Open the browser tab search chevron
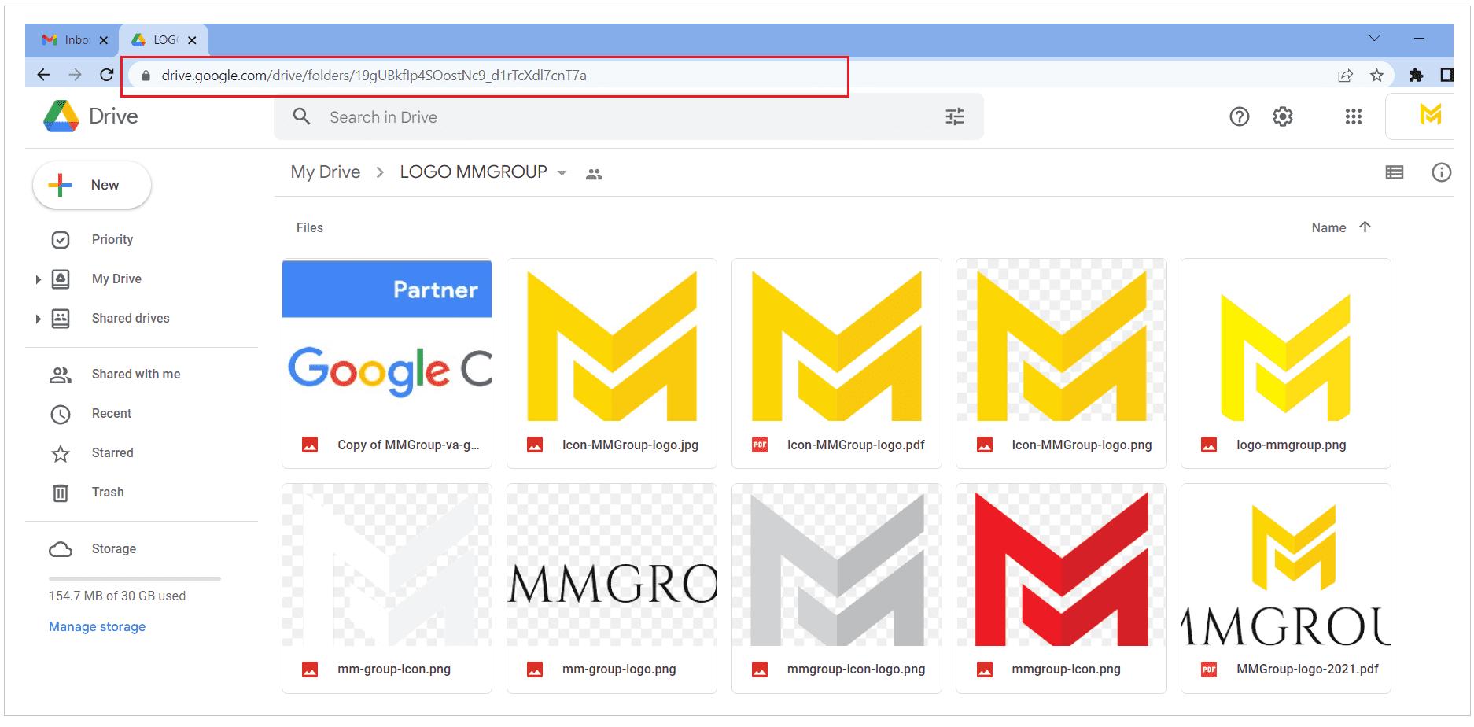This screenshot has height=727, width=1474. (x=1374, y=39)
